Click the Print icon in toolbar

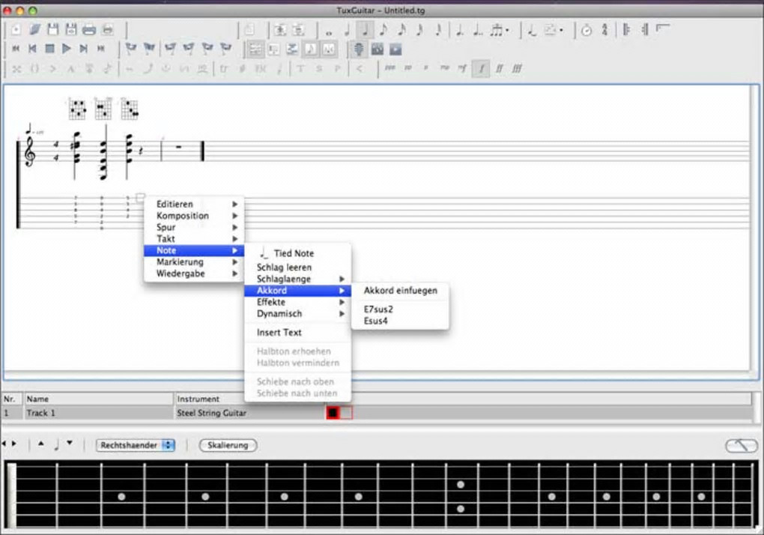[x=89, y=30]
